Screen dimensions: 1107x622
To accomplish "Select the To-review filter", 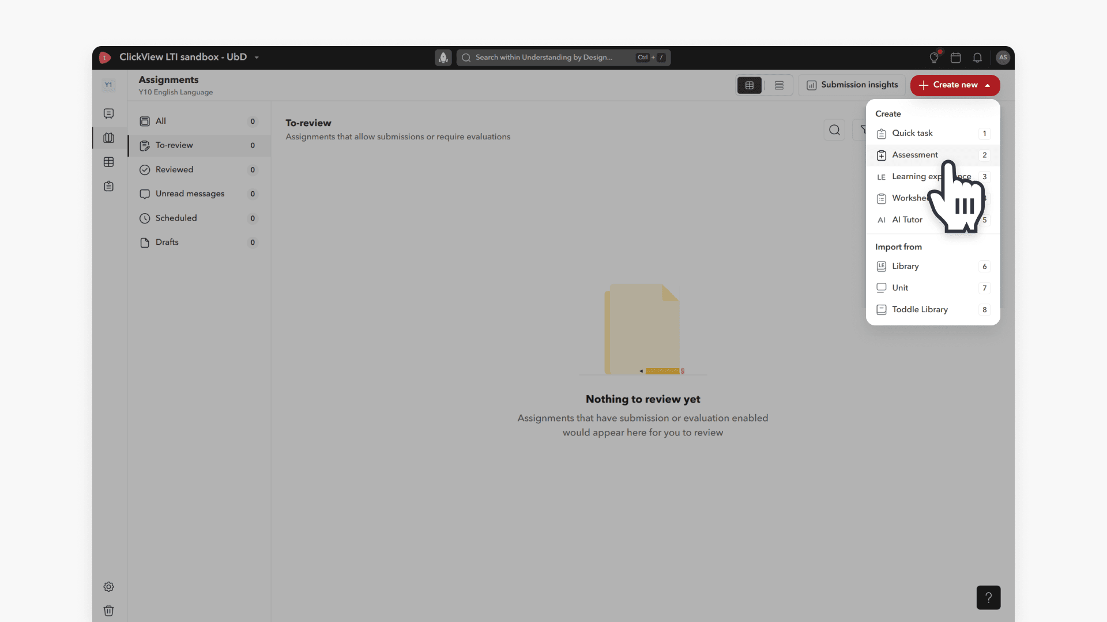I will [199, 145].
